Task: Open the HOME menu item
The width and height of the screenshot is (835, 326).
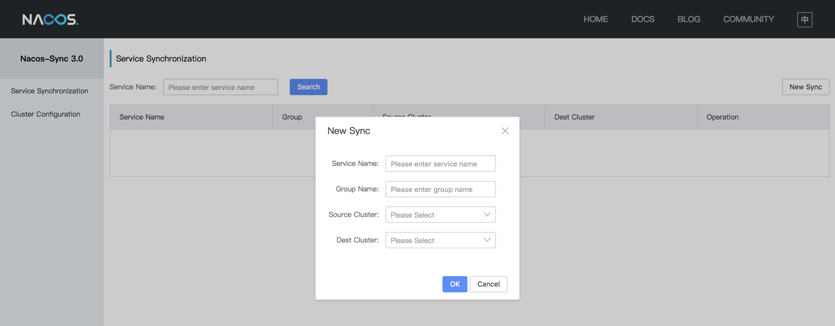Action: (x=596, y=19)
